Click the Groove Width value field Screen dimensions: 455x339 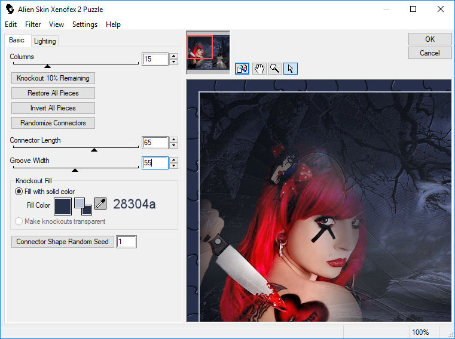click(155, 163)
